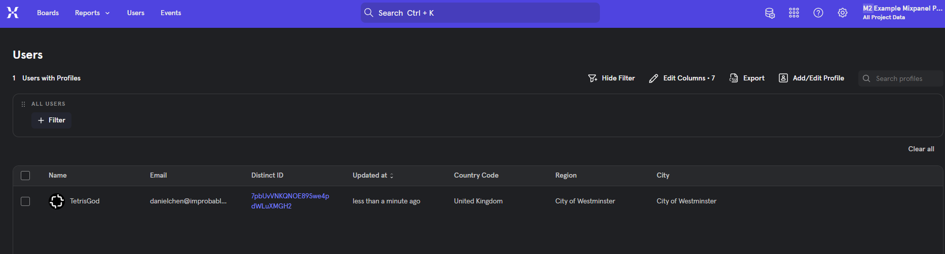Click the TetrisGod avatar icon
This screenshot has width=945, height=254.
pyautogui.click(x=57, y=201)
